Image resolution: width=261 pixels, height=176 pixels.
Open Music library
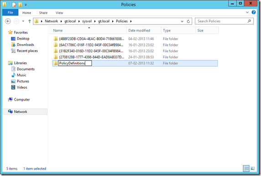click(21, 75)
